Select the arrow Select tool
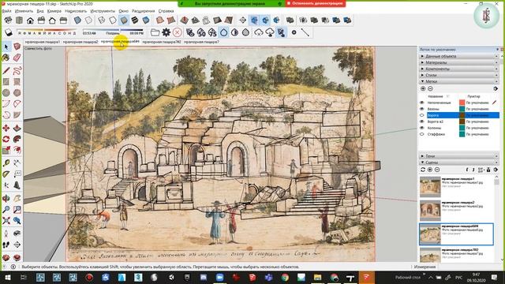Screen dimensions: 505x284 pos(6,47)
